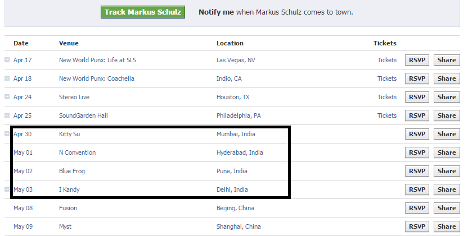Viewport: 468px width, 236px height.
Task: RSVP to the Delhi I Kandy show
Action: pyautogui.click(x=417, y=189)
